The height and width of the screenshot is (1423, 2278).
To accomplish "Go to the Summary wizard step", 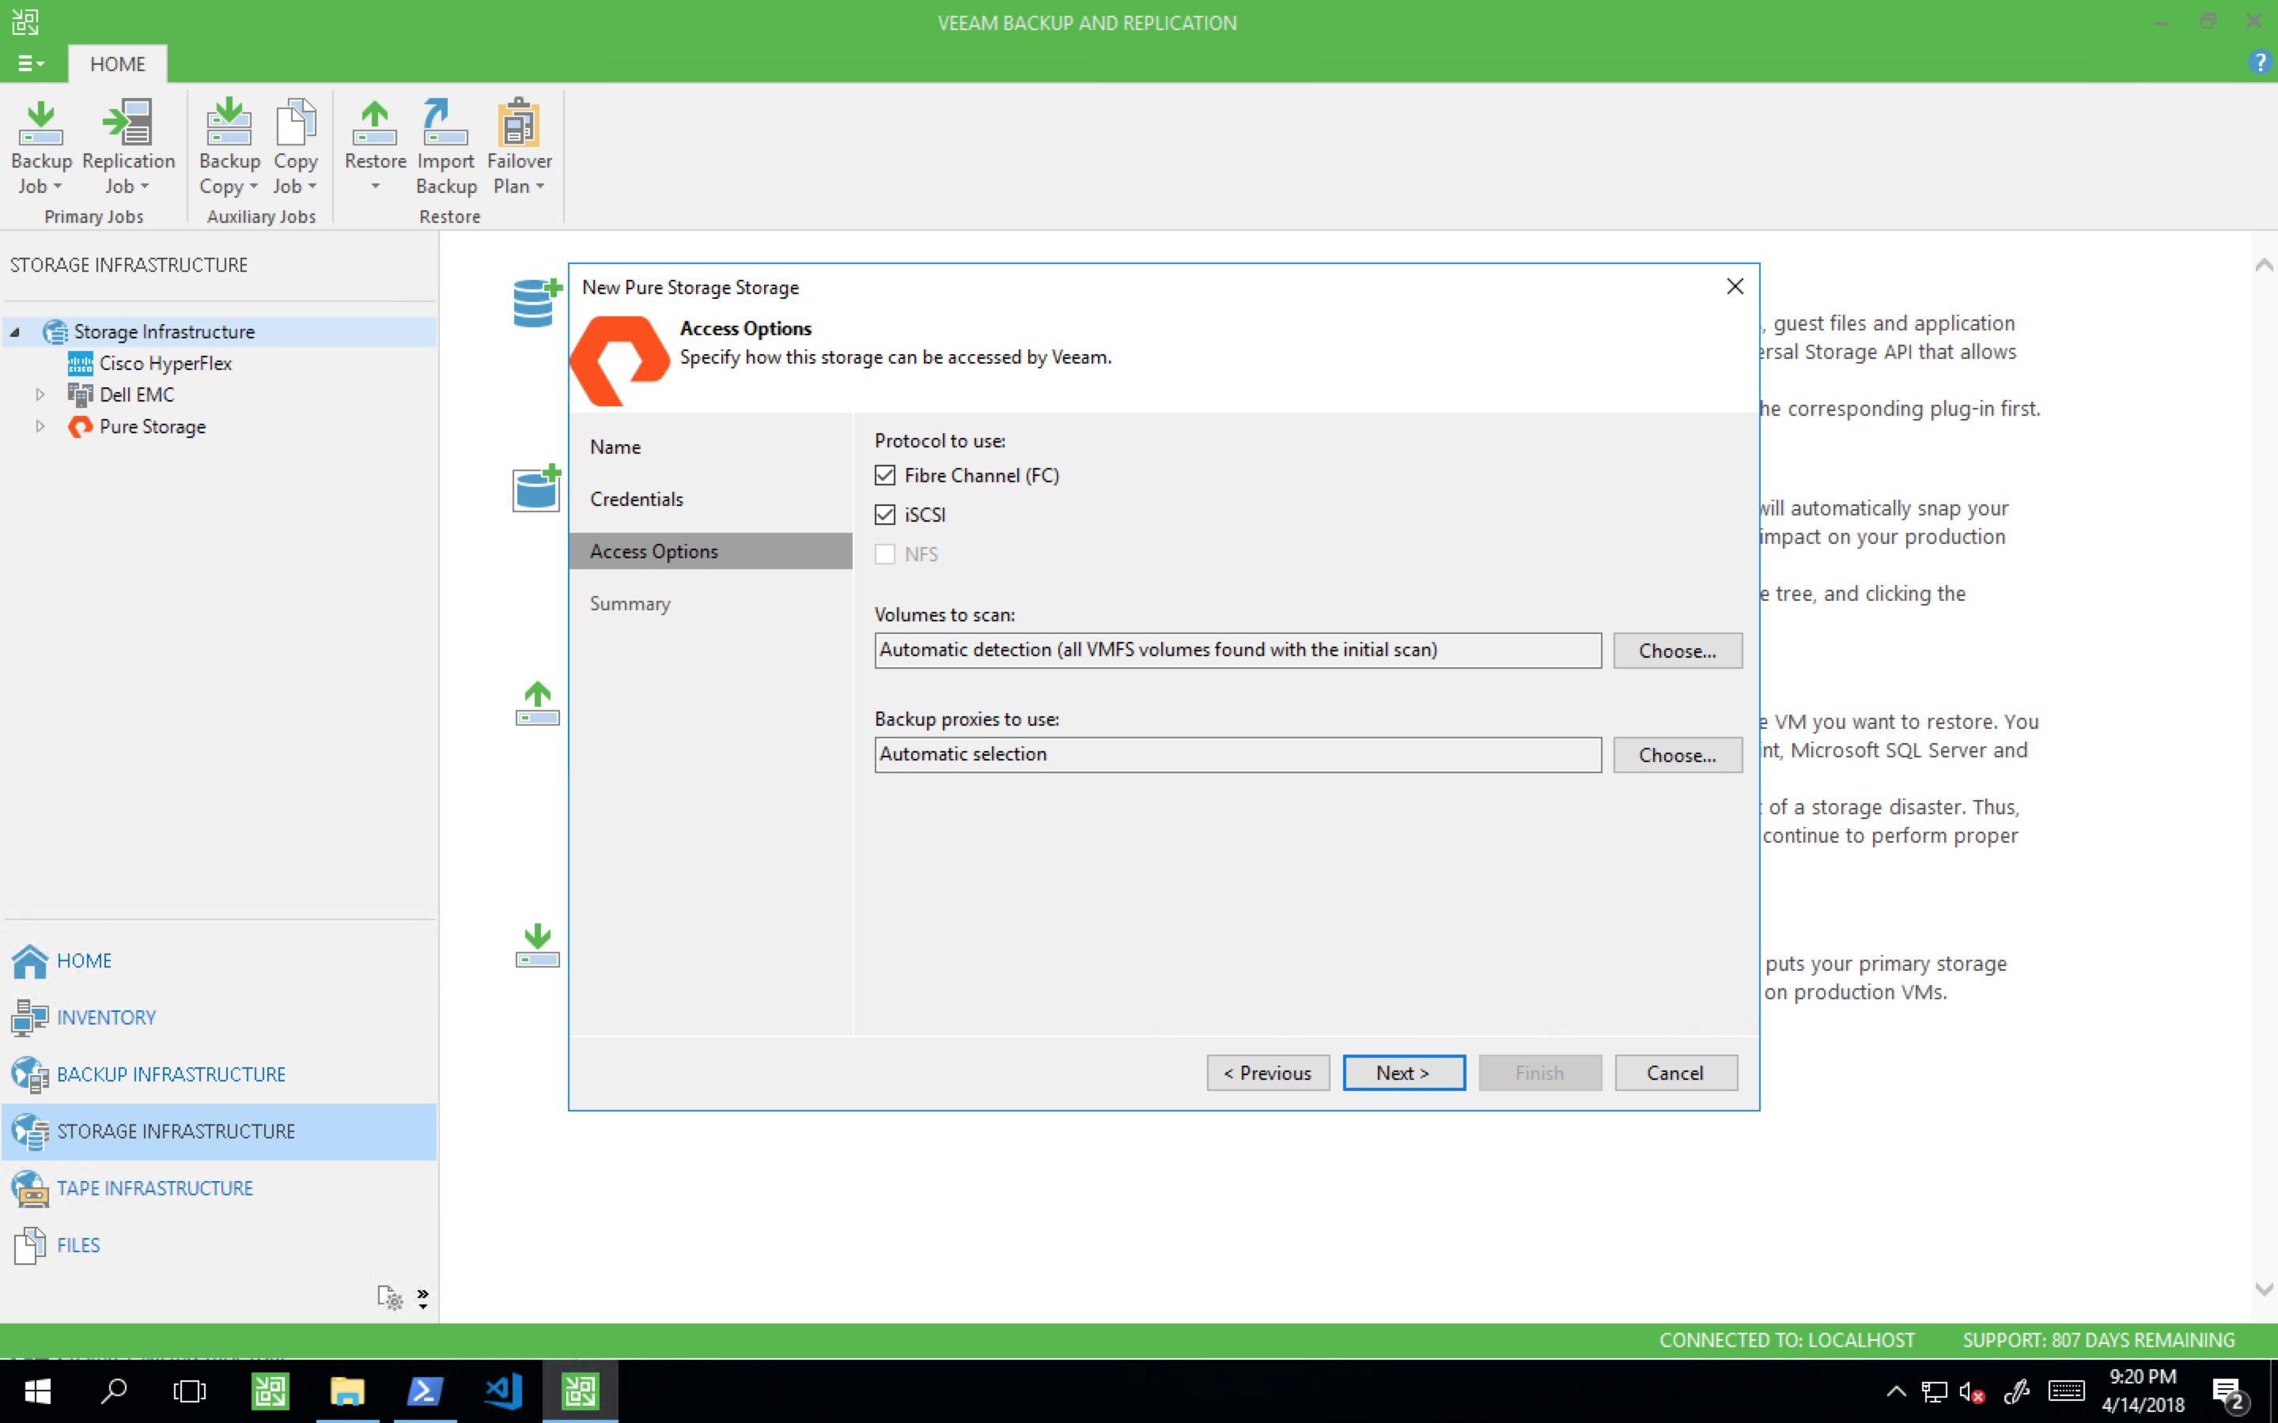I will tap(630, 603).
